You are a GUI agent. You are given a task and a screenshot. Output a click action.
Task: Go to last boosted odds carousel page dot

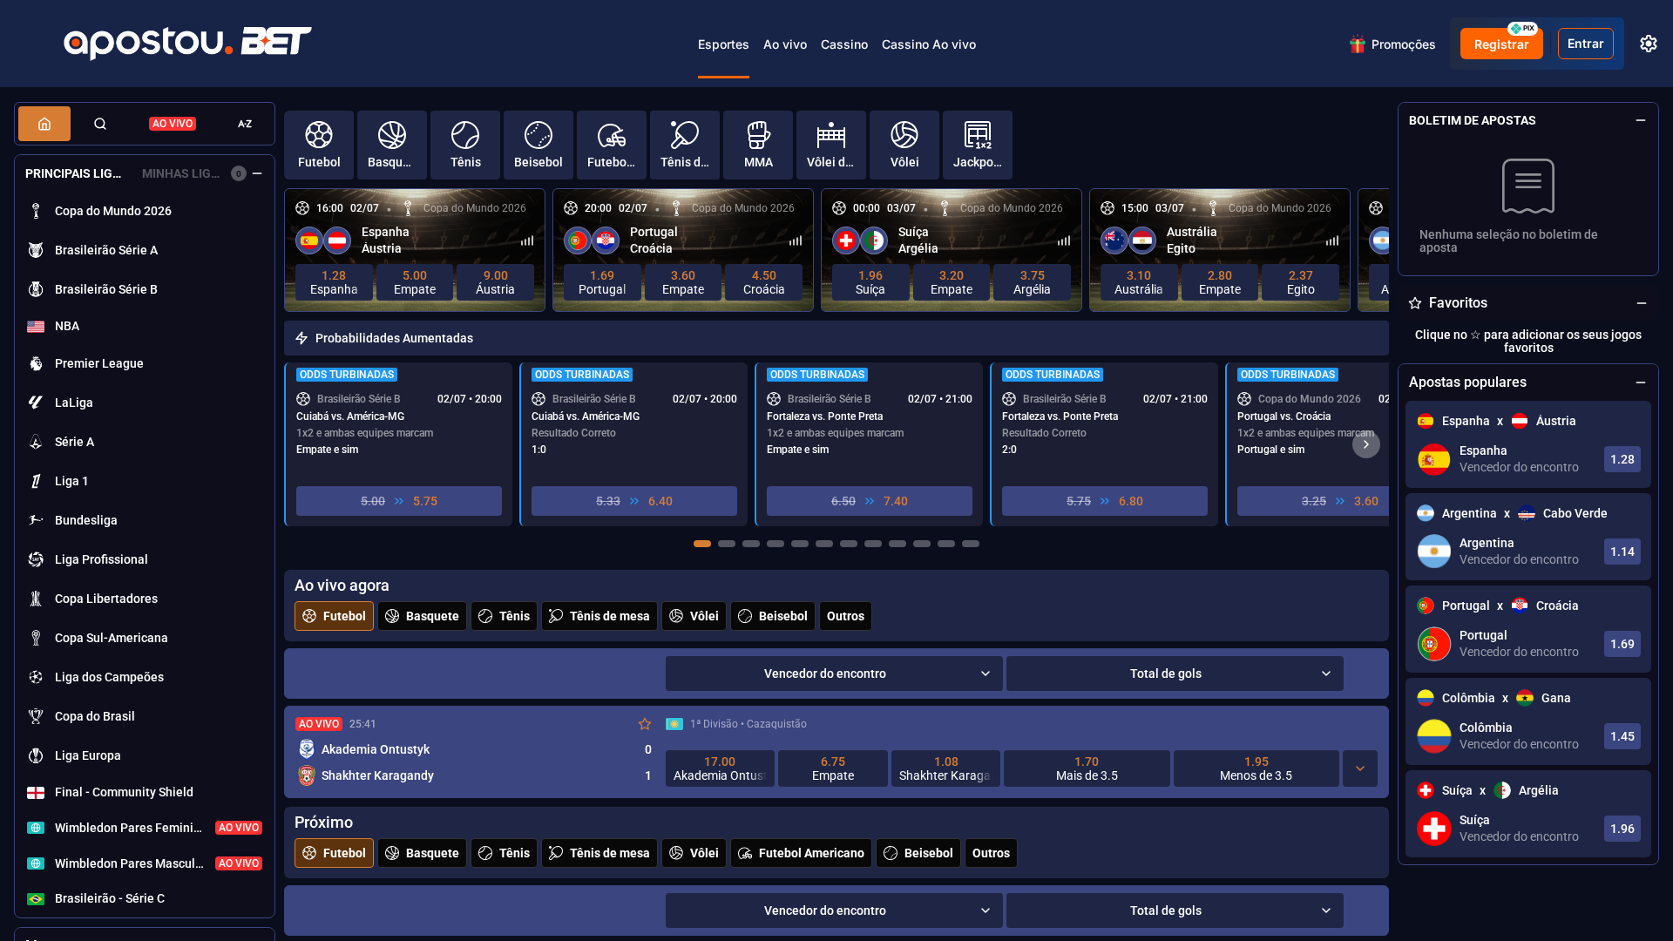pos(971,544)
